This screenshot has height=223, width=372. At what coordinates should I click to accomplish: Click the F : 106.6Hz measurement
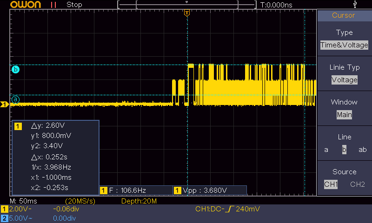pos(127,190)
